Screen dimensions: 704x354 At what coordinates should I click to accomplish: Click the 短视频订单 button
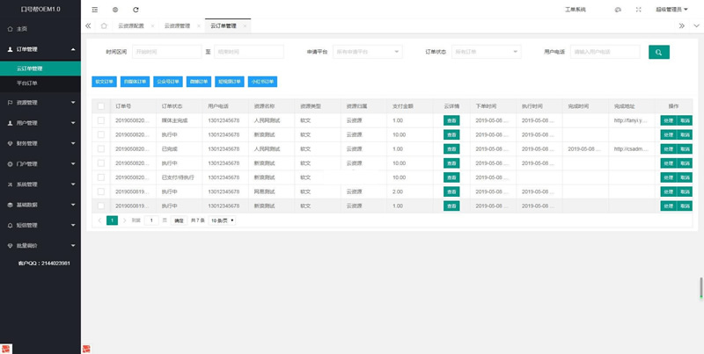pyautogui.click(x=230, y=82)
